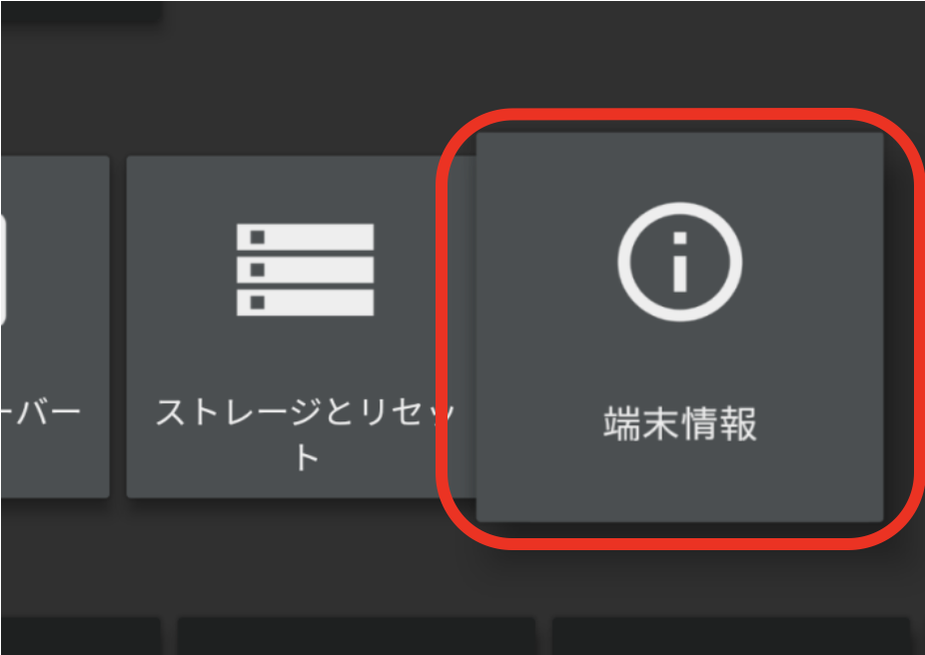This screenshot has height=655, width=925.
Task: Open the partially visible ーバー tile
Action: 55,327
